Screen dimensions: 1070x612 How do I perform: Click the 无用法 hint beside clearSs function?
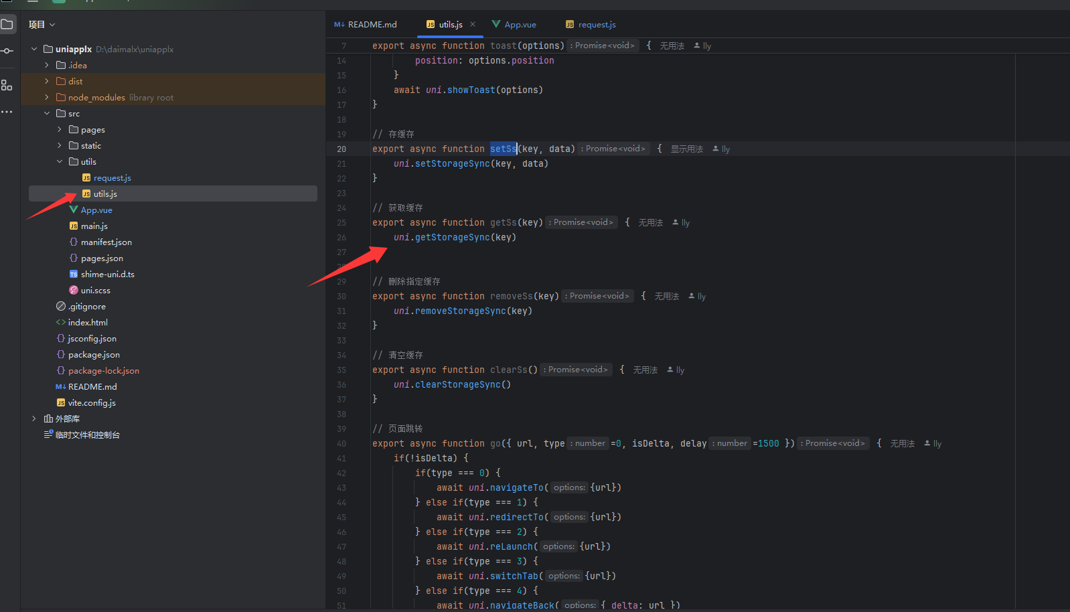click(645, 370)
